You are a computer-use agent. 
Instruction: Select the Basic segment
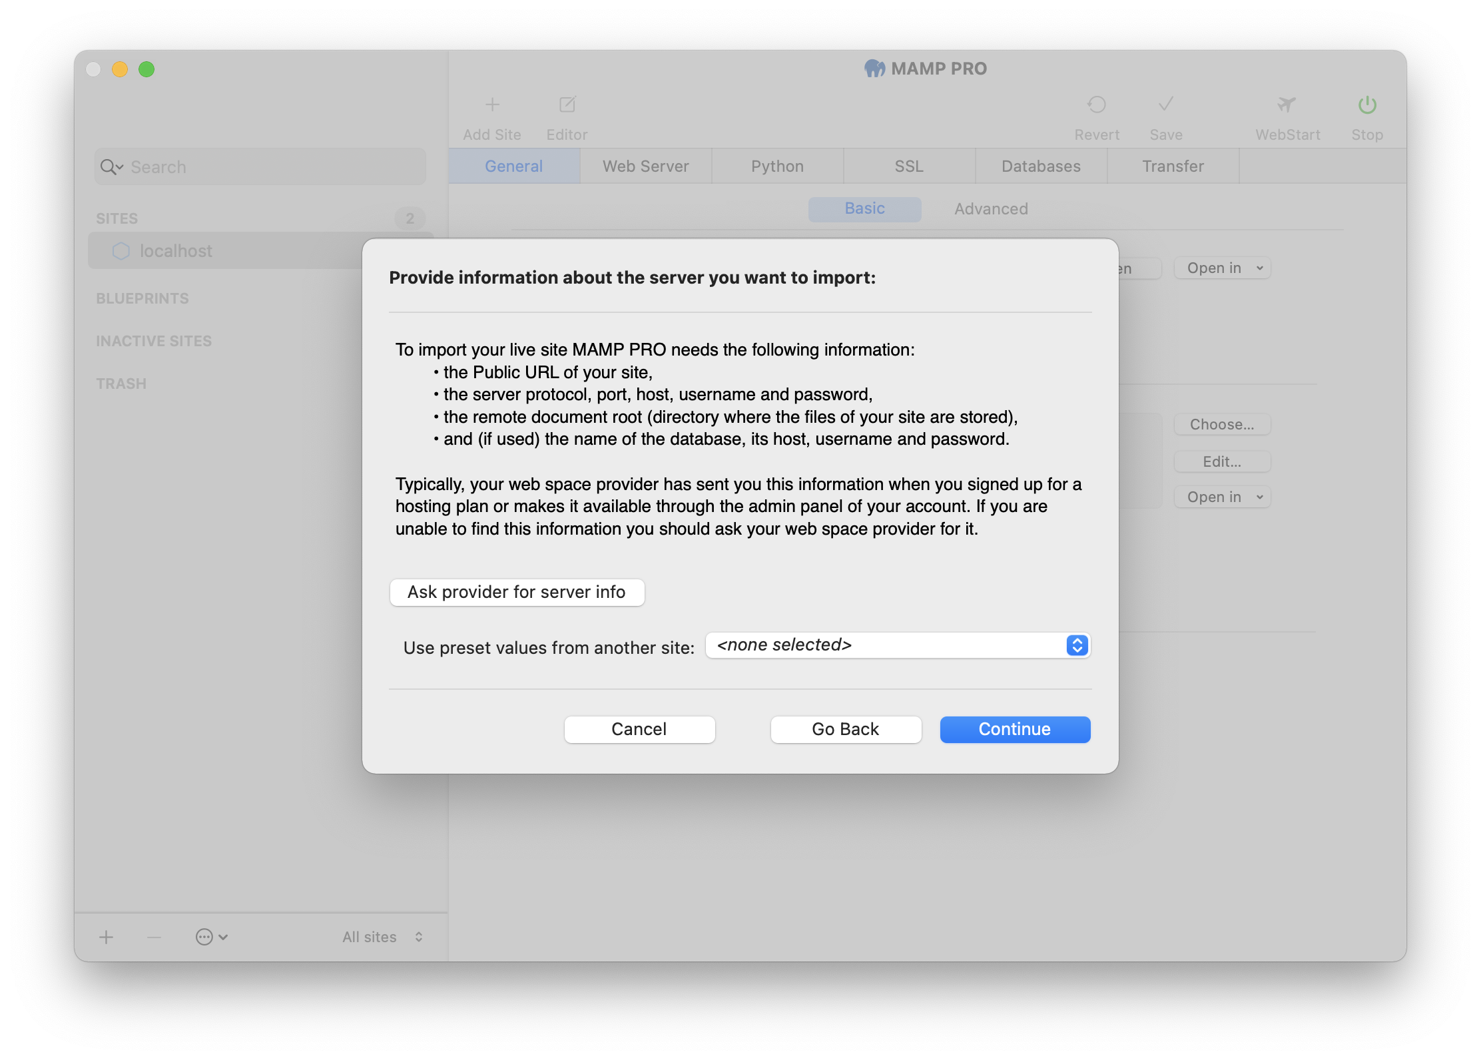865,208
